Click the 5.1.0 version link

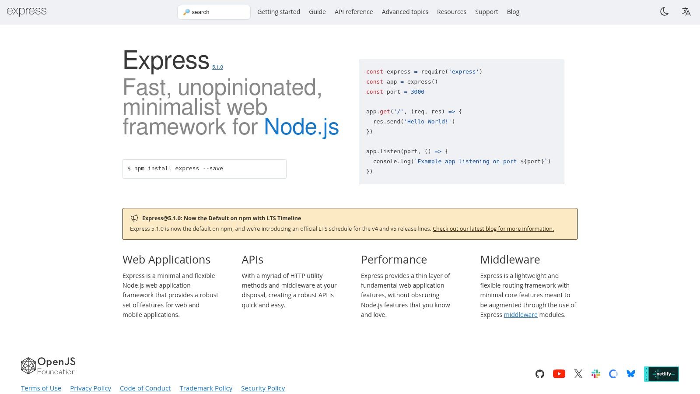click(217, 67)
